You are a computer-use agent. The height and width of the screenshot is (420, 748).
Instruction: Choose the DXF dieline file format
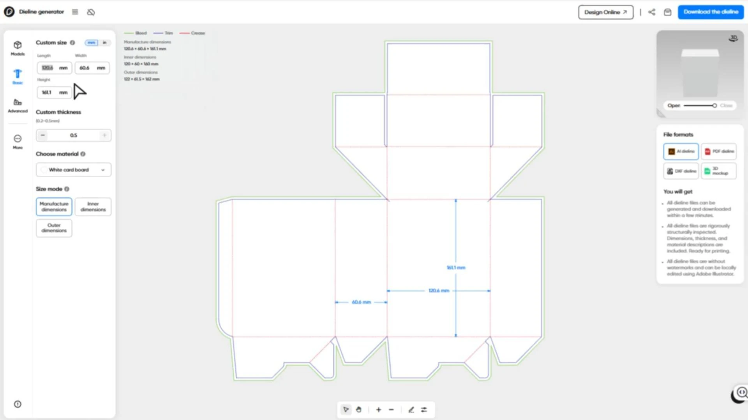tap(681, 171)
